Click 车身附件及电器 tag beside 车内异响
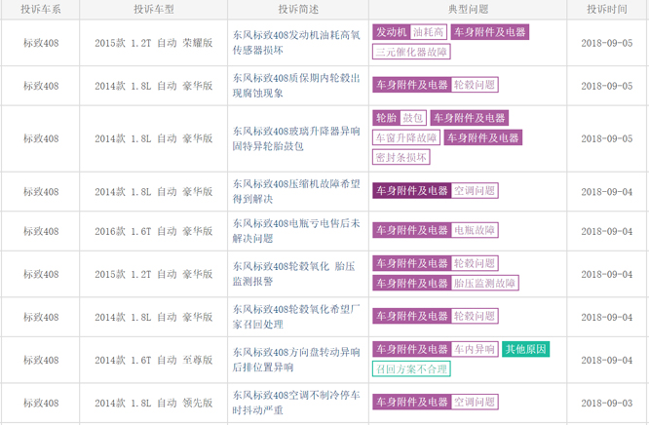 coord(412,349)
